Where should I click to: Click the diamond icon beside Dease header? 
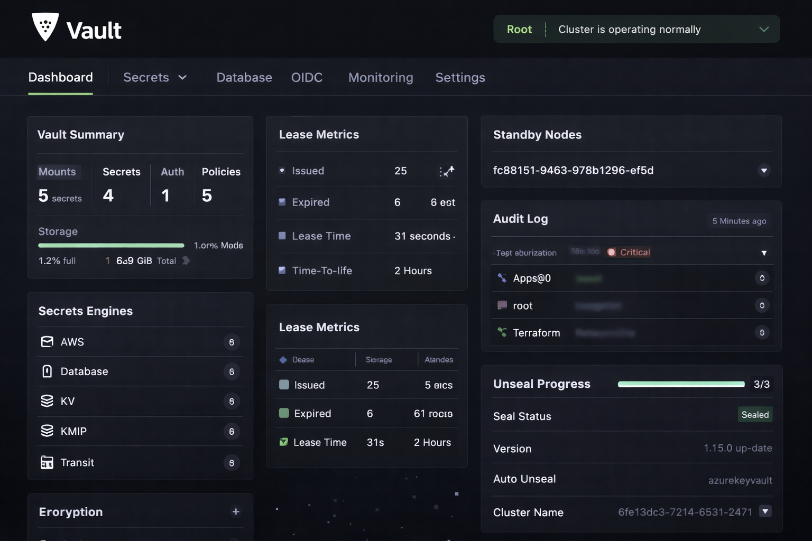click(283, 360)
